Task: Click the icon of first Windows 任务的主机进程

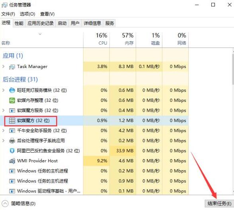Action: [12, 171]
